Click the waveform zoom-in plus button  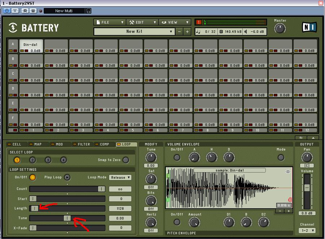[288, 211]
